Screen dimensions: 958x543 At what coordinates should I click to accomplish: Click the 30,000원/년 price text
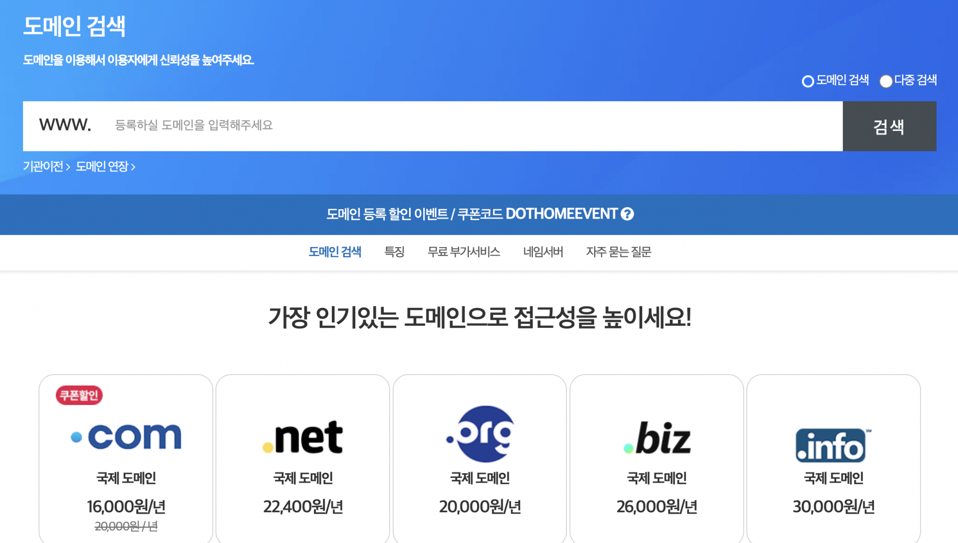point(834,507)
